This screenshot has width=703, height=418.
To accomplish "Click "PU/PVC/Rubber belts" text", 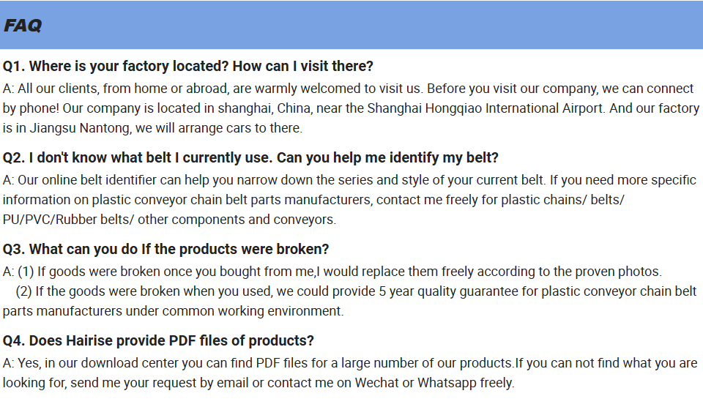I will (x=67, y=220).
